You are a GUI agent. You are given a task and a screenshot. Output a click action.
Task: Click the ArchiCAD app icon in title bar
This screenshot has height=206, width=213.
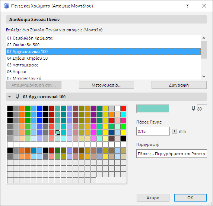6,6
